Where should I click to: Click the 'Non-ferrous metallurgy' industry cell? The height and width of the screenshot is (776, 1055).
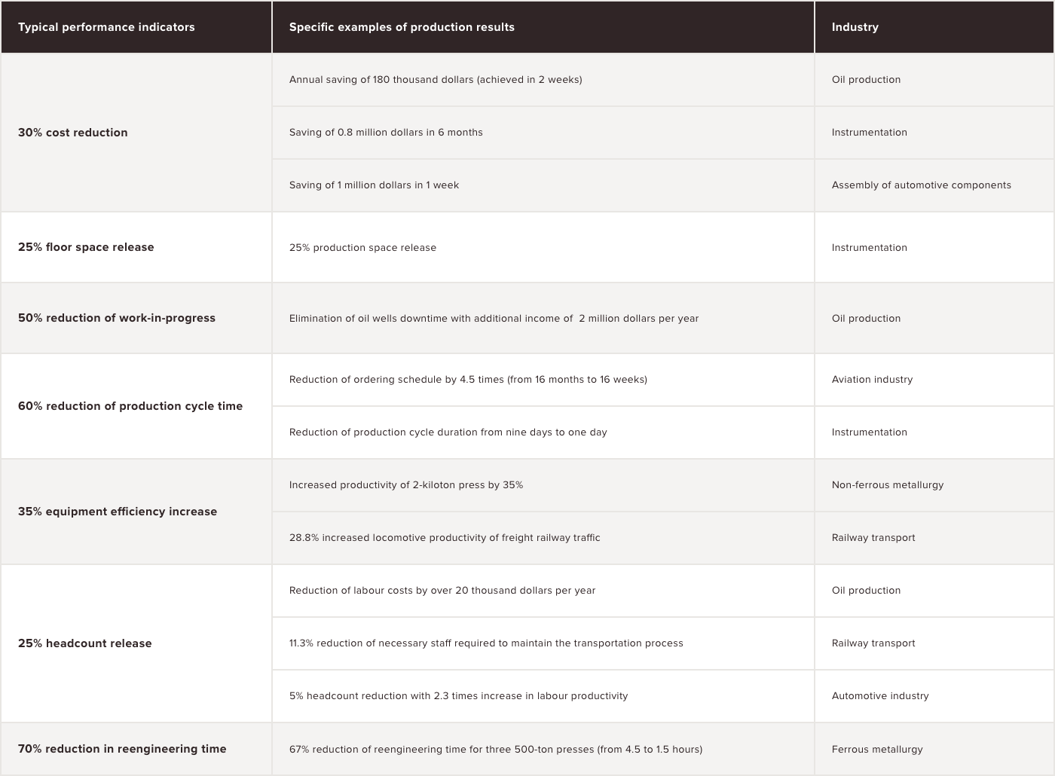click(887, 485)
